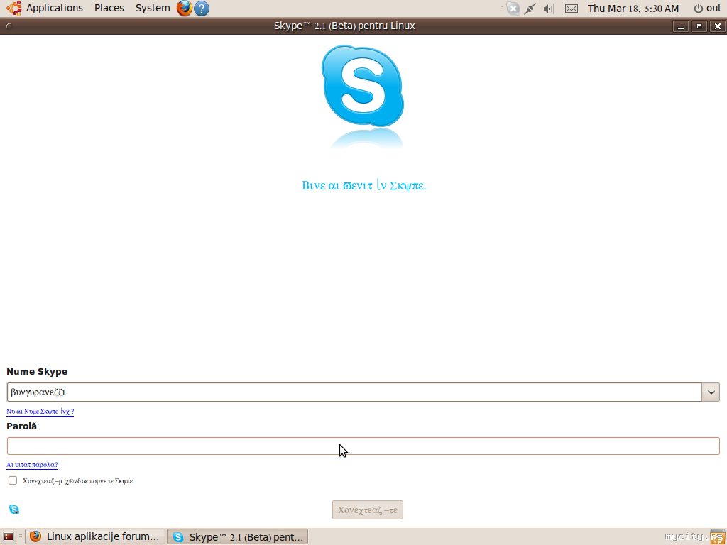
Task: Close the Skype window
Action: (717, 26)
